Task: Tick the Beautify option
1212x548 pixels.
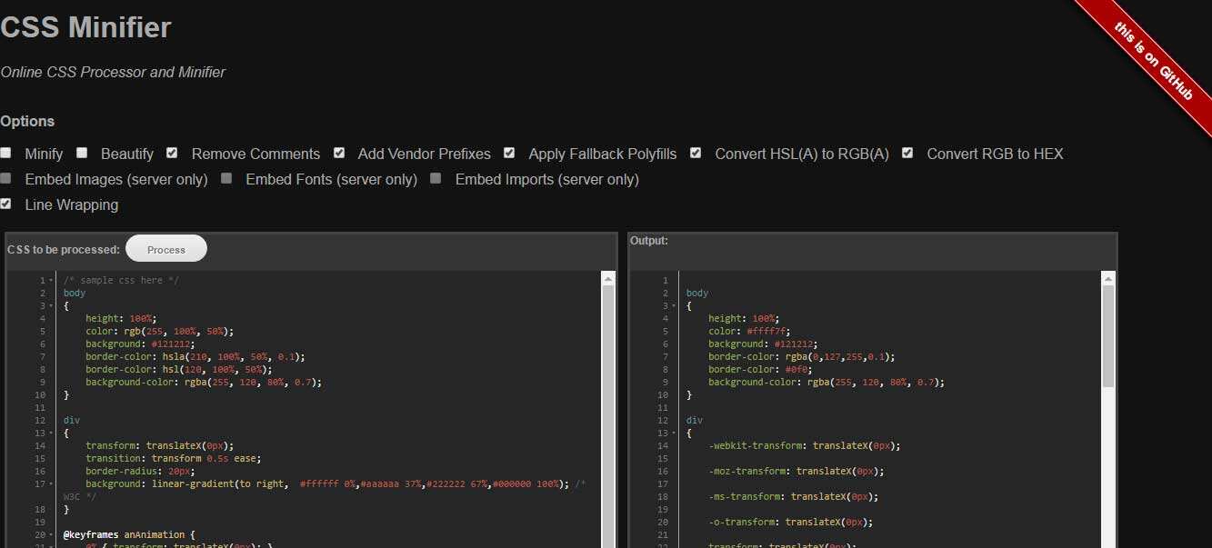Action: point(82,154)
